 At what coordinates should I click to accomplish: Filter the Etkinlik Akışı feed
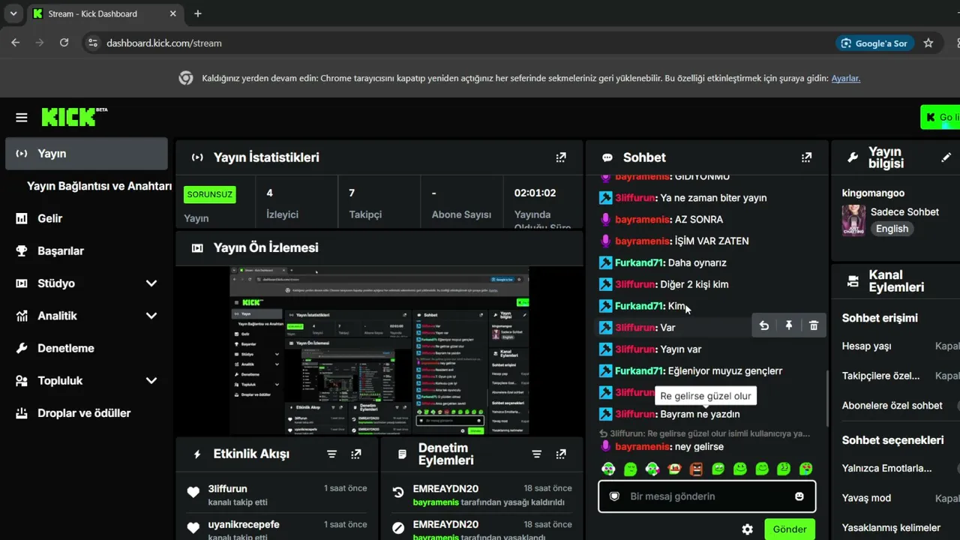pos(331,454)
